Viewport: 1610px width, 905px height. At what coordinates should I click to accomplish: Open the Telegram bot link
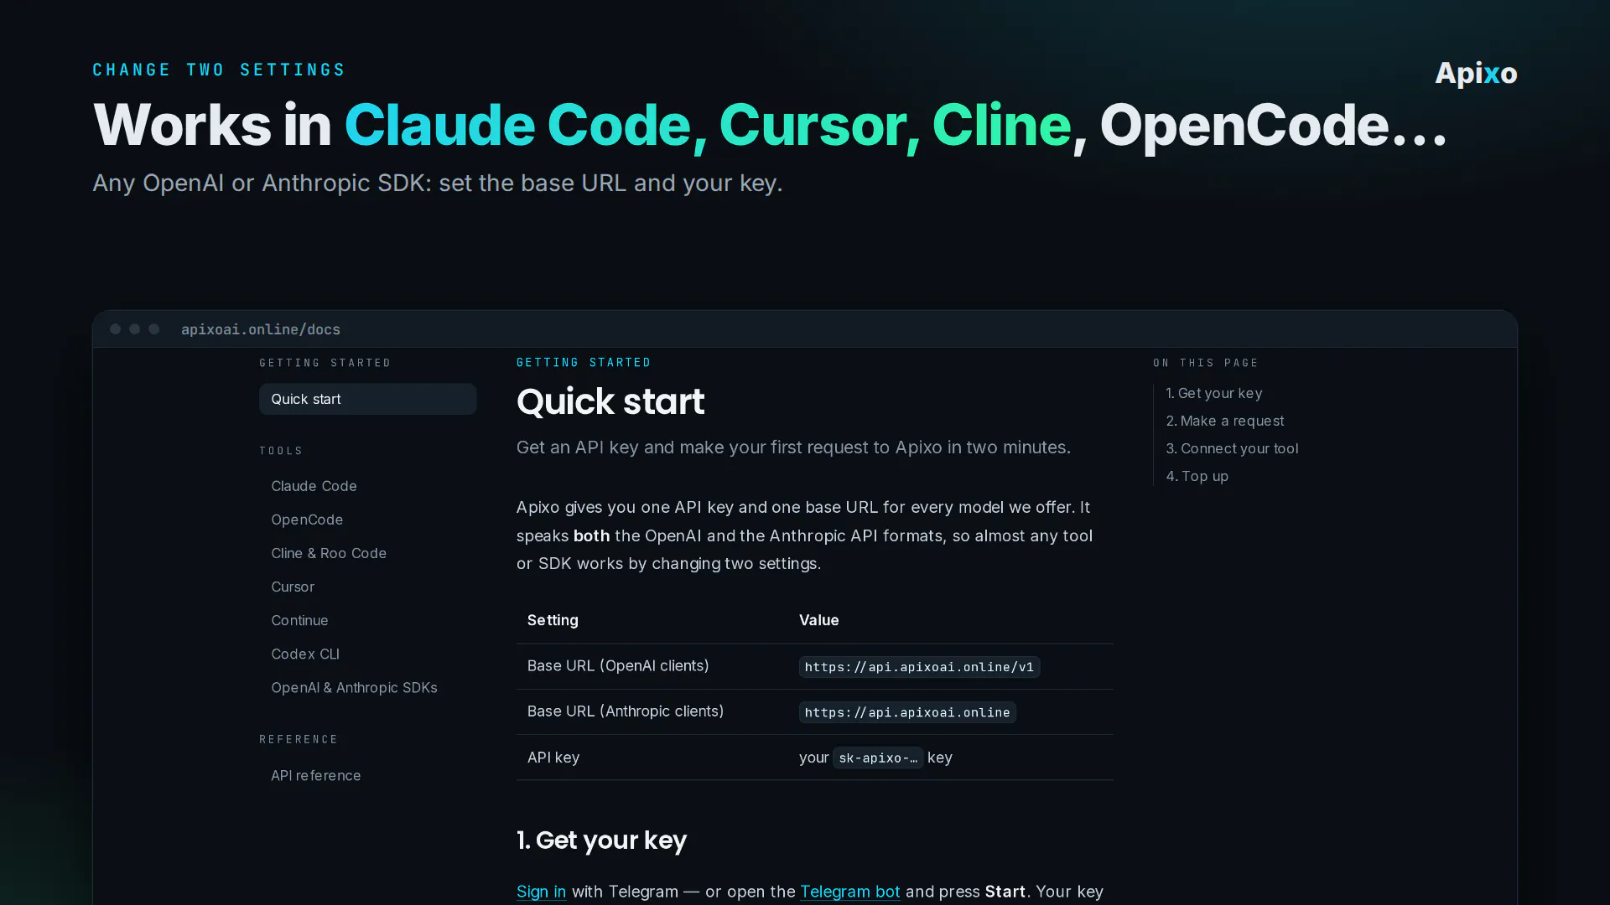pos(849,892)
